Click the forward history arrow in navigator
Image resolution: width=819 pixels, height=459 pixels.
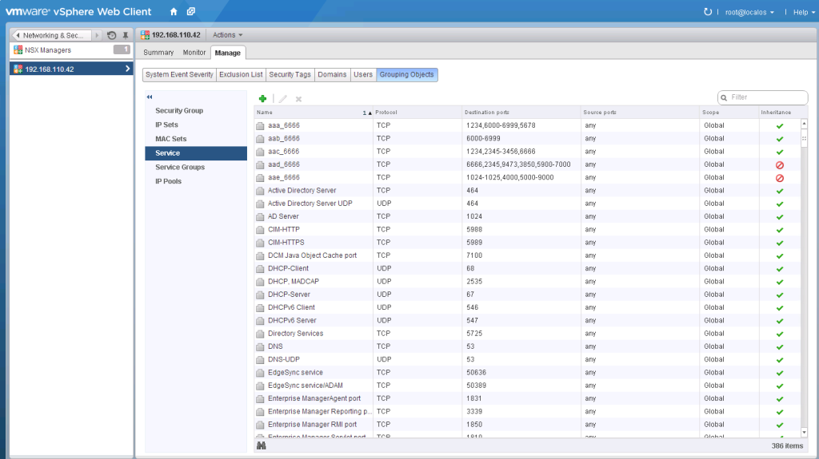[97, 35]
